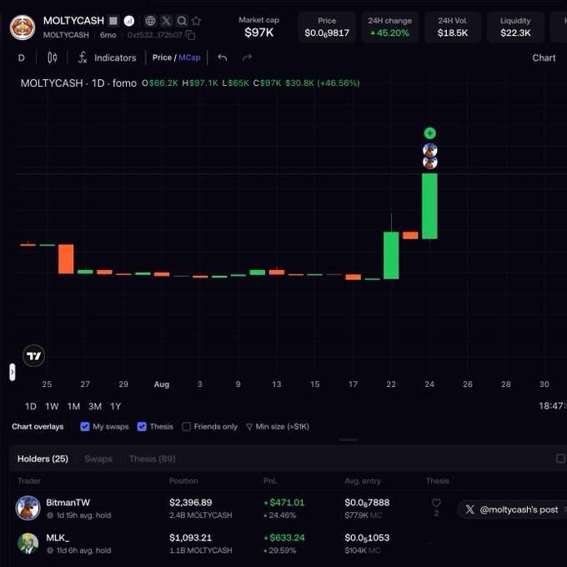Click the 24H Vol. $18.5K card

tap(453, 28)
